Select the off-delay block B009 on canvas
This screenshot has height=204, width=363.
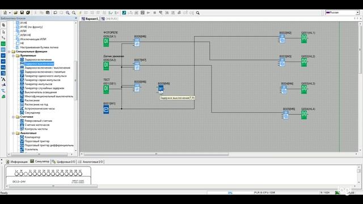161,90
